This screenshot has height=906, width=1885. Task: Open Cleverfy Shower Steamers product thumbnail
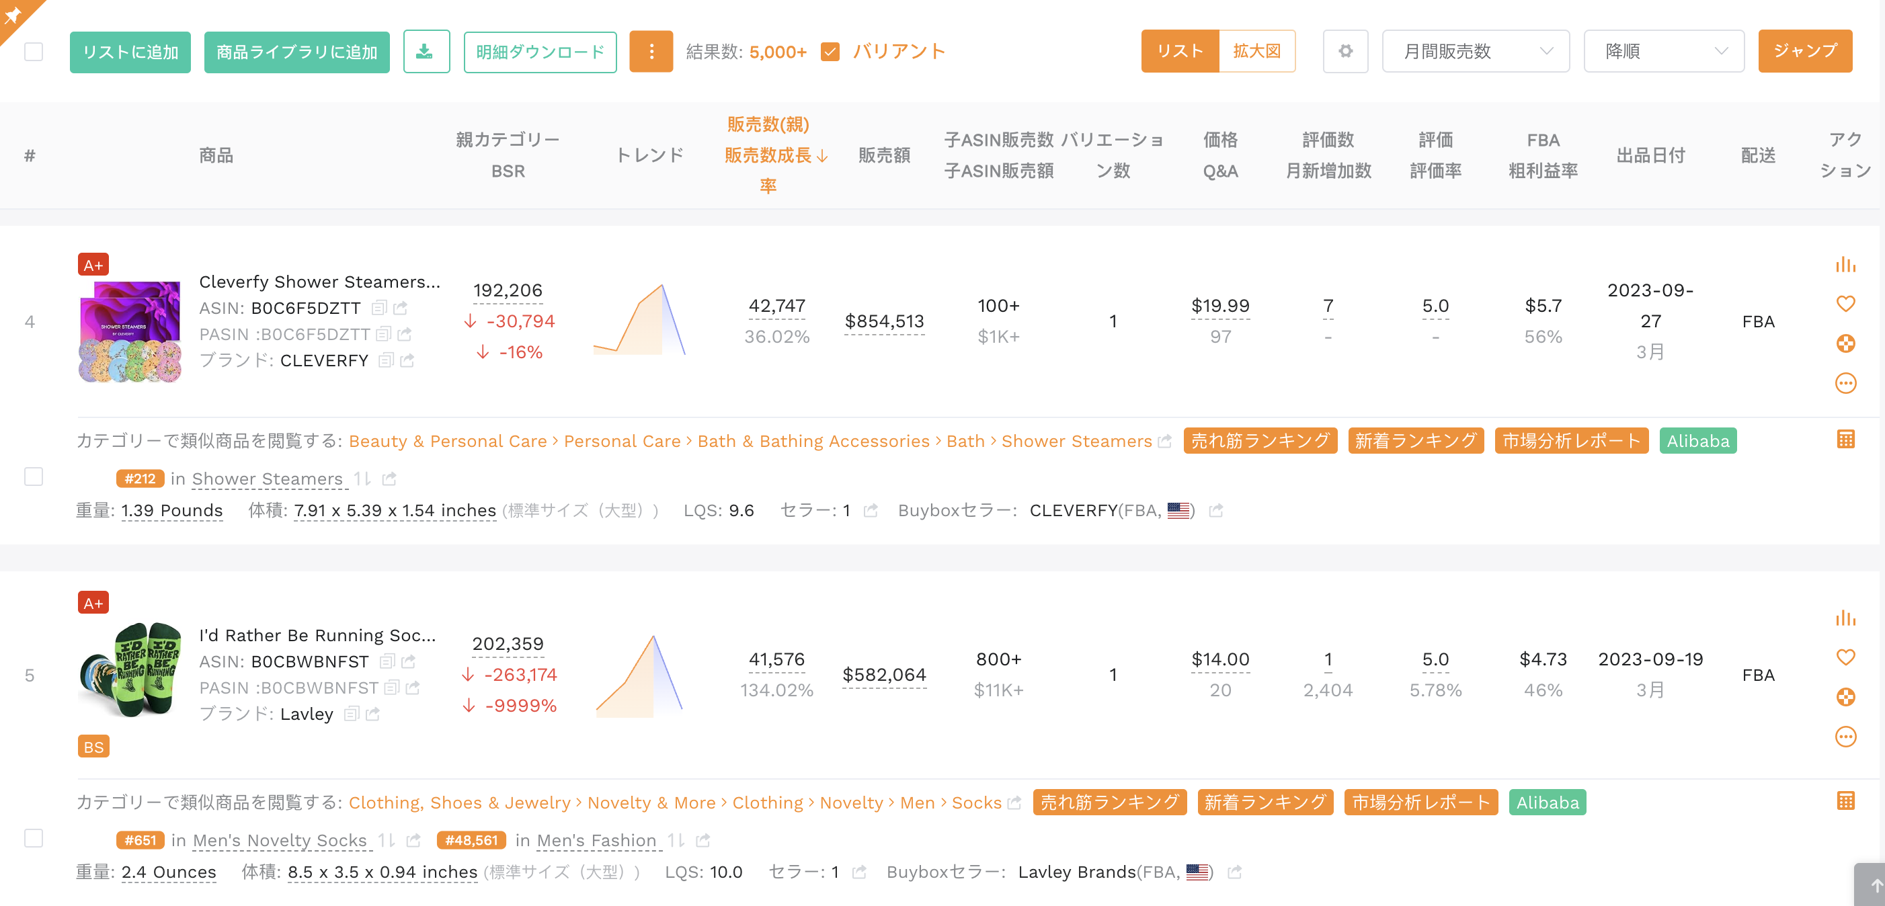(130, 331)
